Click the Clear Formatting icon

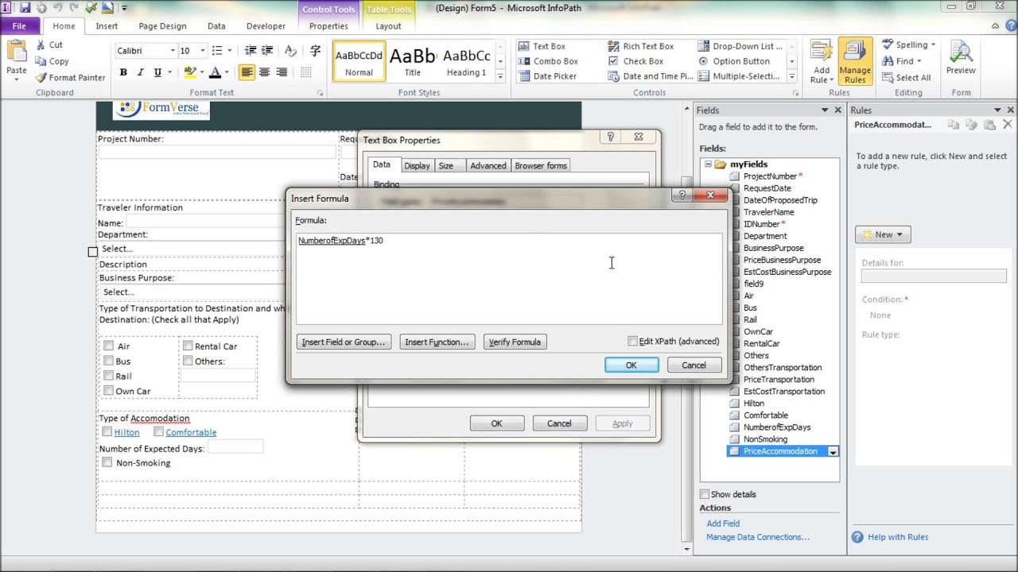tap(290, 51)
